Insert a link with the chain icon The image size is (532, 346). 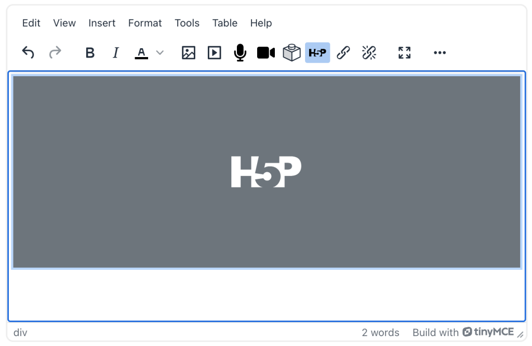[x=343, y=52]
